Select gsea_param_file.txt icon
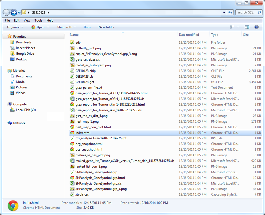This screenshot has width=265, height=215. pos(72,87)
